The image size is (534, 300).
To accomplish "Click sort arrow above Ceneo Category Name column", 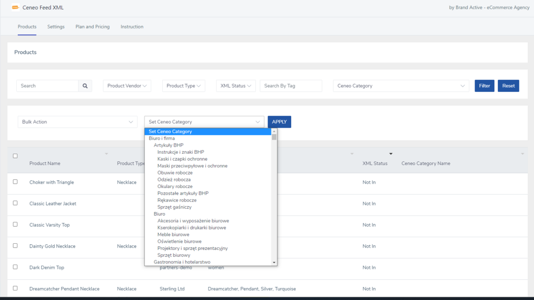I will [523, 154].
